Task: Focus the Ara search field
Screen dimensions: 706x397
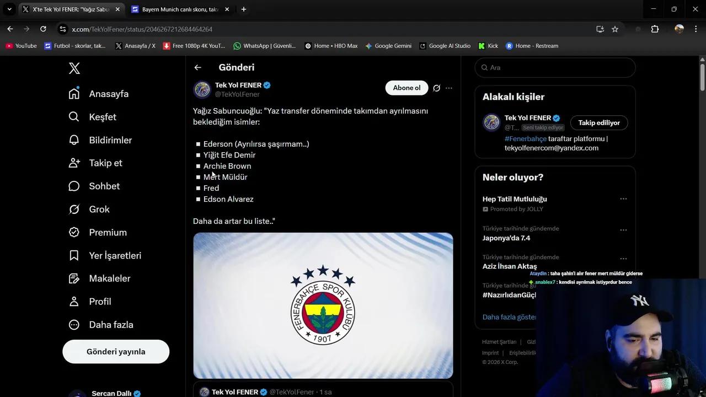Action: [x=555, y=67]
